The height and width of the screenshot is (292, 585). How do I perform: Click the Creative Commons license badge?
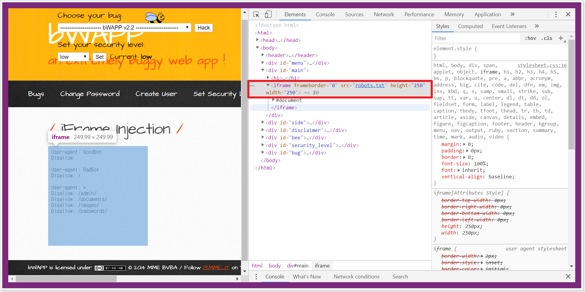[x=110, y=268]
